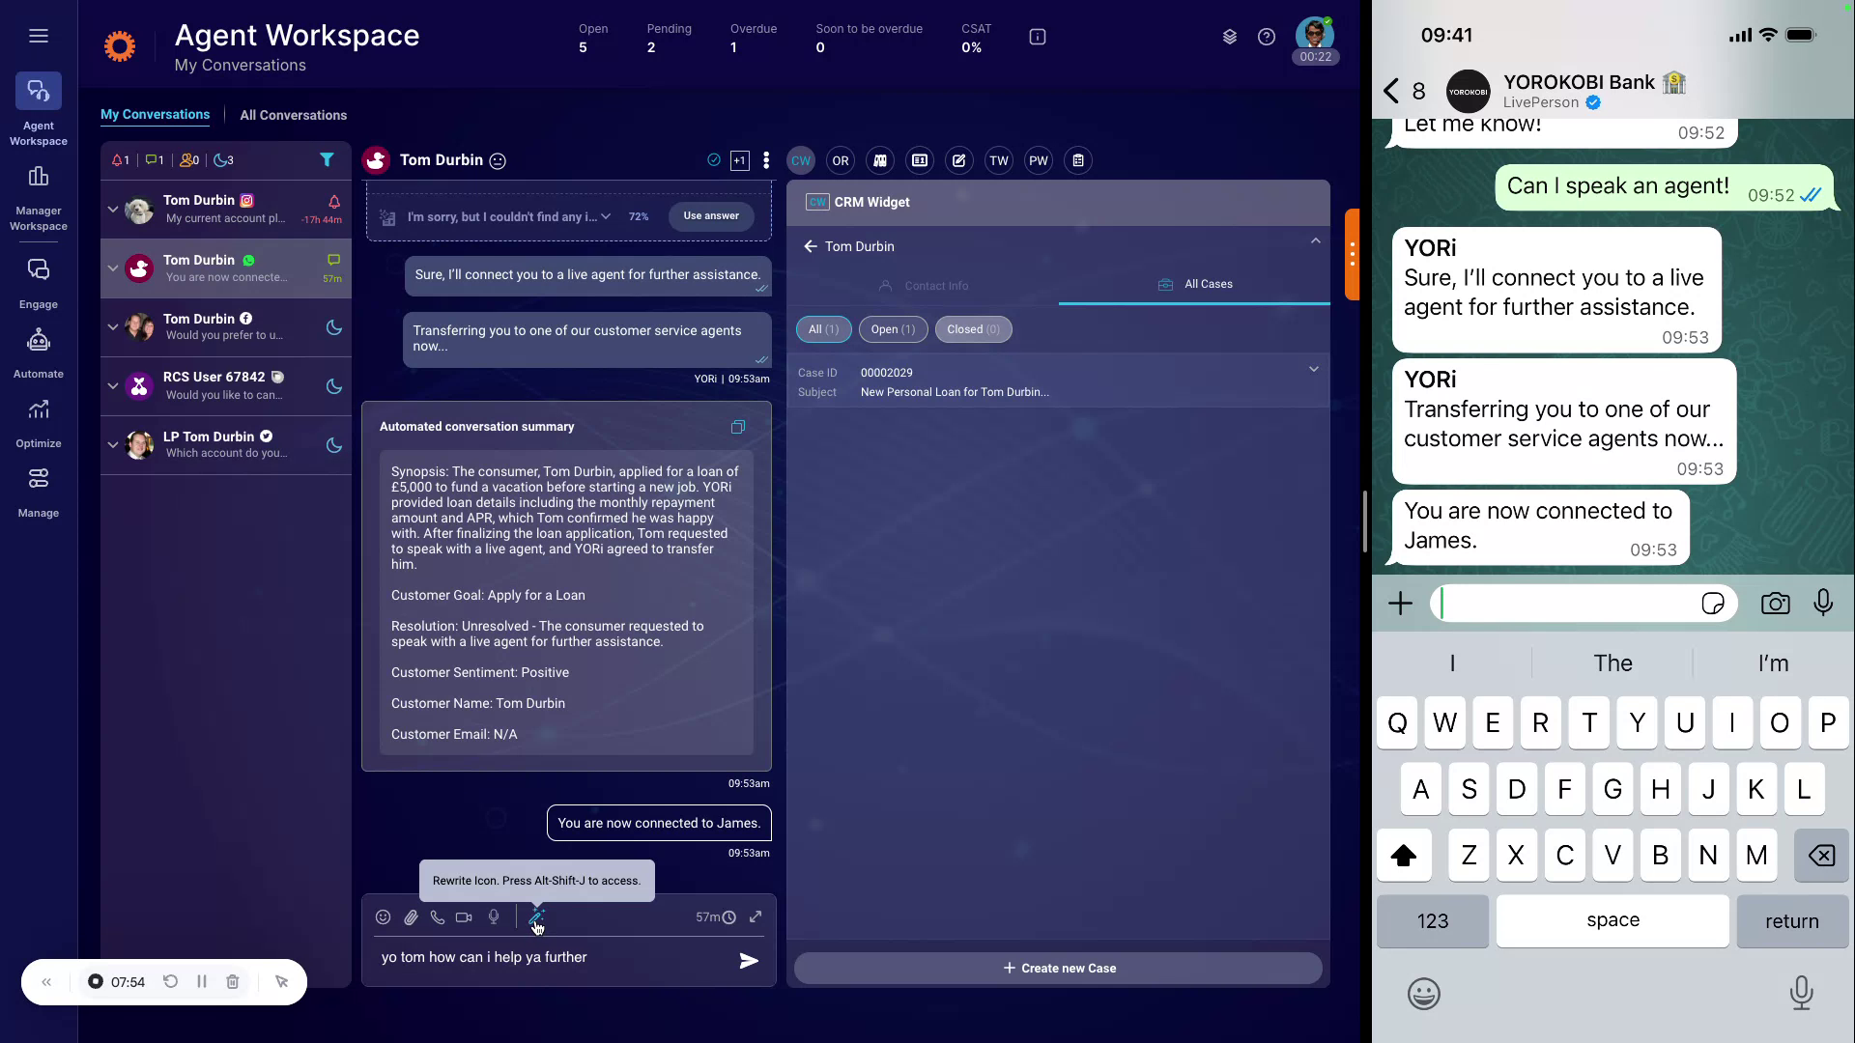Click the Use answer button
Image resolution: width=1855 pixels, height=1043 pixels.
pos(710,216)
